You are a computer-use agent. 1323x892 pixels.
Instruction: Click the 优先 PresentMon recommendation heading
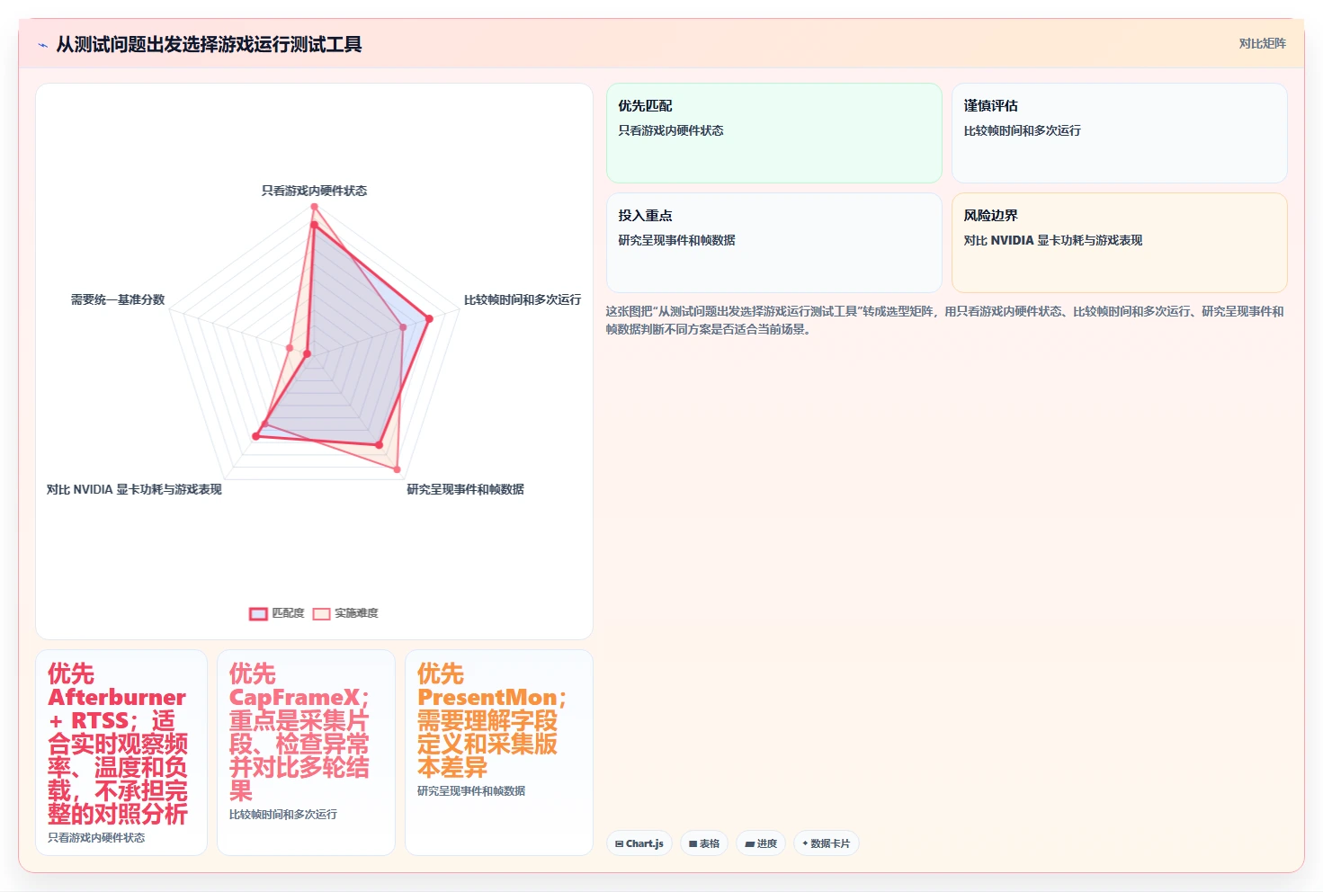(491, 720)
